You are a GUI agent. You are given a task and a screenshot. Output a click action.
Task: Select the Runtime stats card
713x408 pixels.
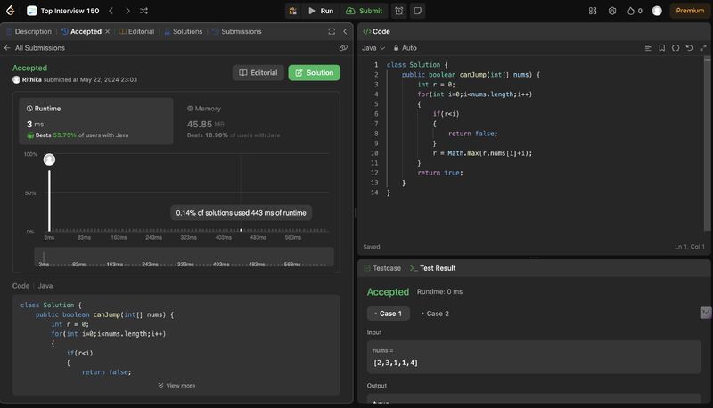click(x=96, y=121)
